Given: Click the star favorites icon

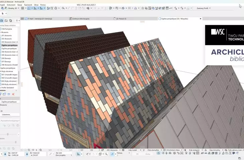Looking at the screenshot, I should pos(142,8).
